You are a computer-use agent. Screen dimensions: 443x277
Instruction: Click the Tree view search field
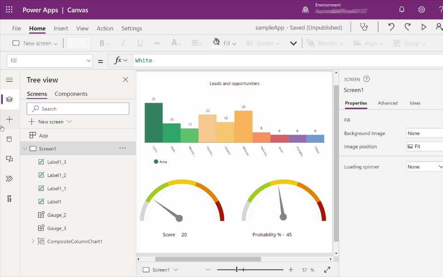click(x=78, y=109)
